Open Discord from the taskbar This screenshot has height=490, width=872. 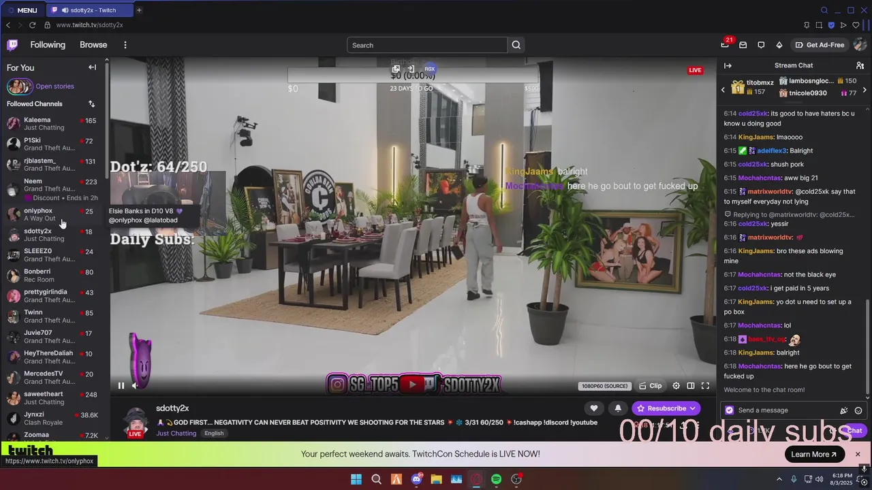tap(416, 479)
